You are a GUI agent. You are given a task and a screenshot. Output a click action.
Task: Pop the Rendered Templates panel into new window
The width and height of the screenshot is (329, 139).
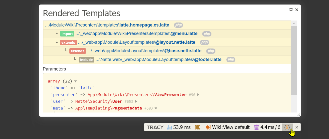click(x=291, y=10)
